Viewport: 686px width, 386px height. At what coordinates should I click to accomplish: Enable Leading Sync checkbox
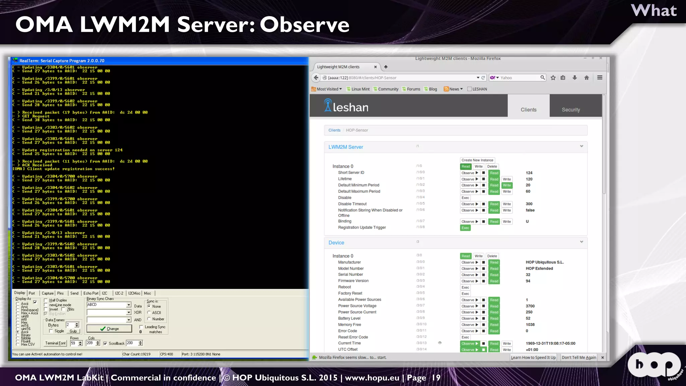click(x=141, y=327)
